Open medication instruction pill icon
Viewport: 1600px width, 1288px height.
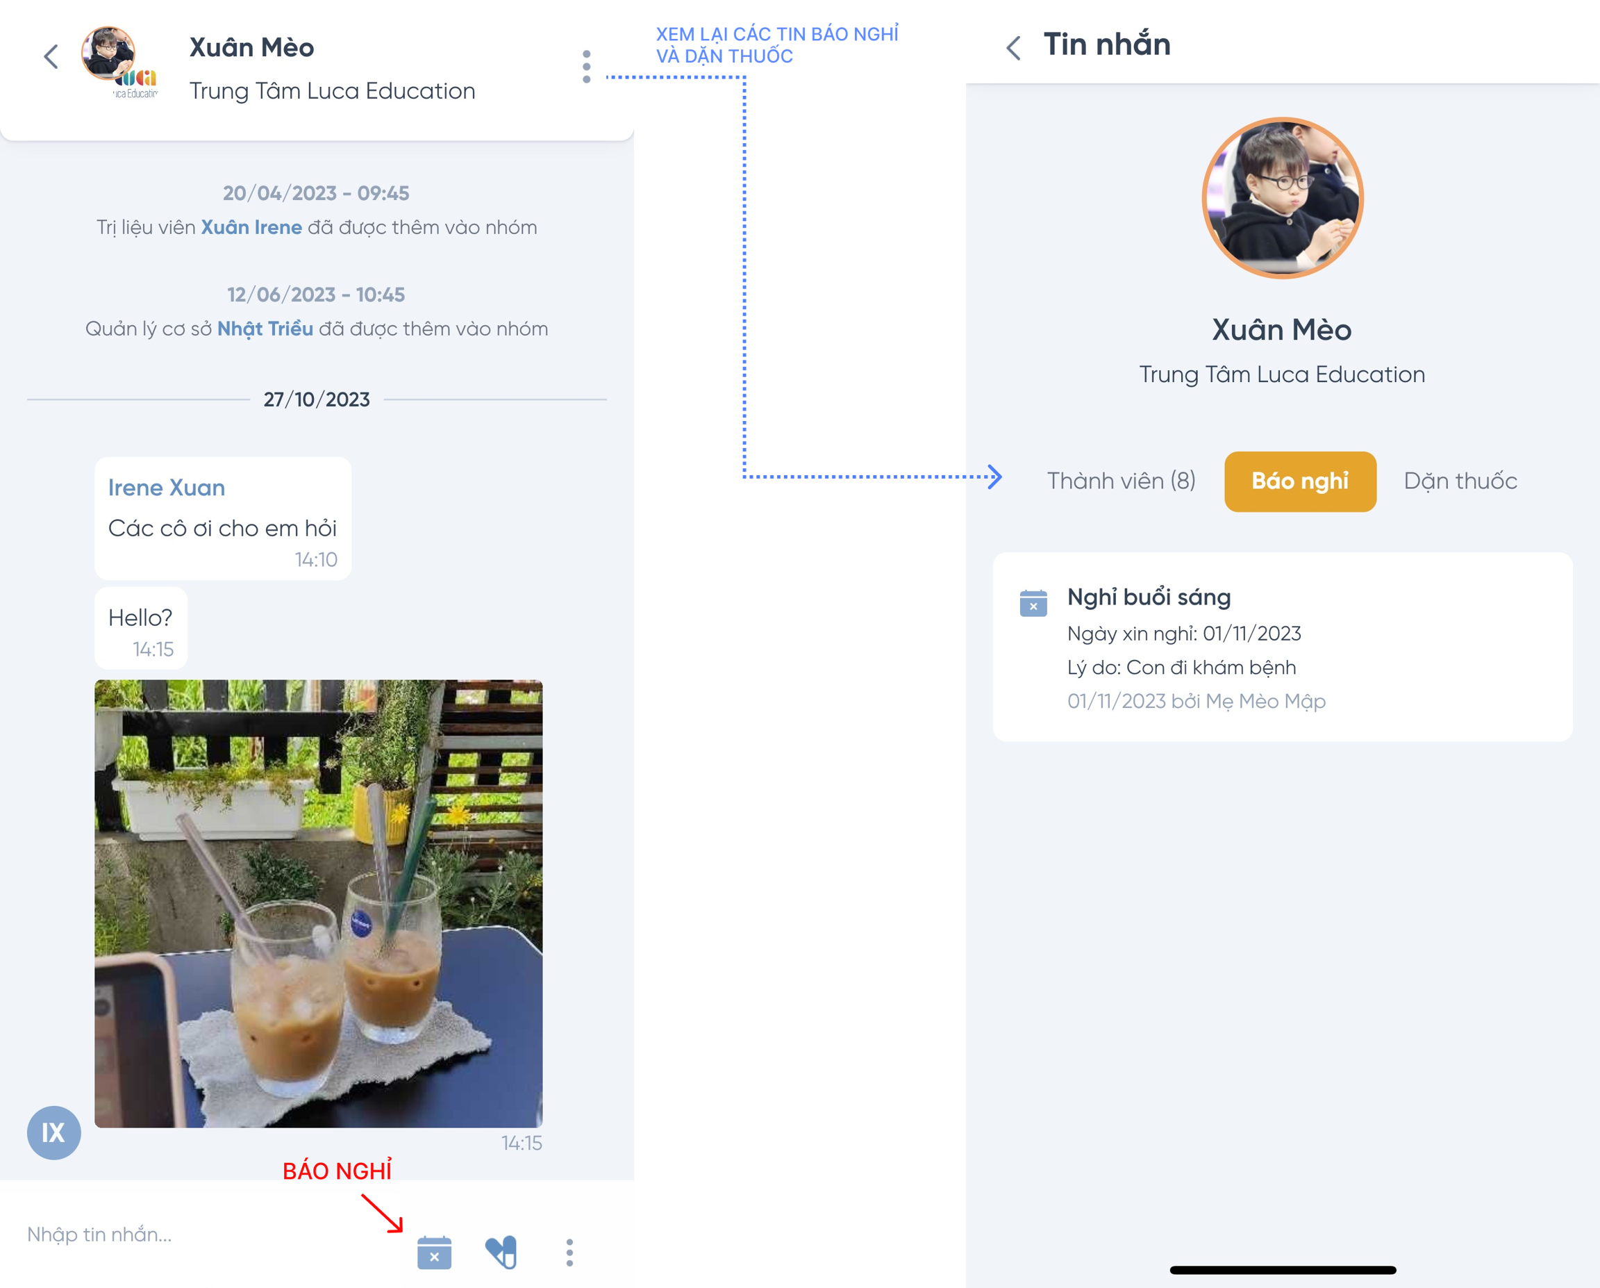(x=501, y=1253)
